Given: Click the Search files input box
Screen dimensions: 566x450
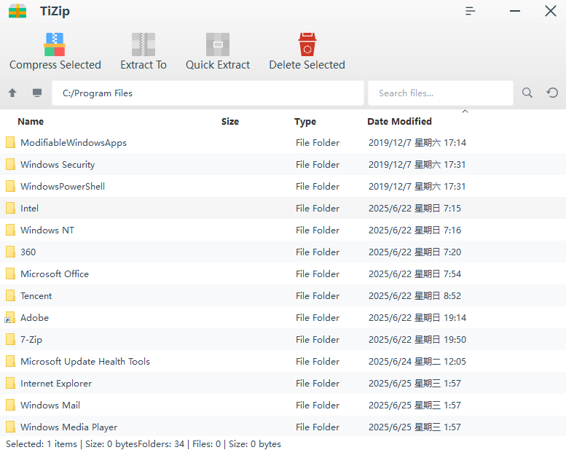Looking at the screenshot, I should pos(441,93).
